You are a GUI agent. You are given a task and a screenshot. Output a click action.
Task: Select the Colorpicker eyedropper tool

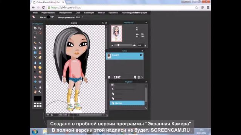pos(35,87)
